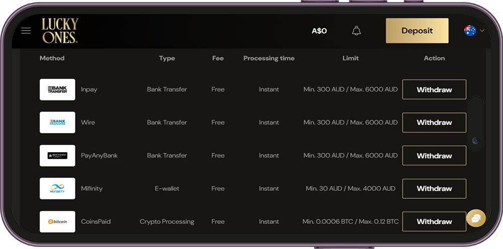This screenshot has height=249, width=503.
Task: Click the Mifinity logo thumbnail
Action: (x=57, y=189)
